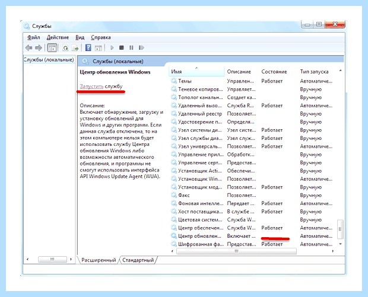The width and height of the screenshot is (368, 297).
Task: Select the Удаленный вызо... service row
Action: tap(252, 106)
